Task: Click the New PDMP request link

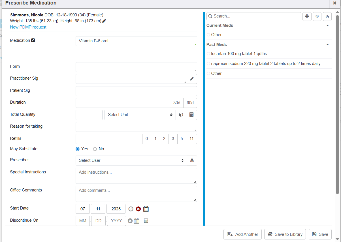Action: [28, 27]
